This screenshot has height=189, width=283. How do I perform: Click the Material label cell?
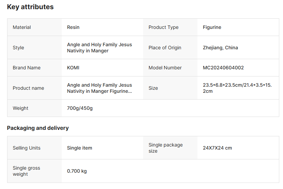22,27
